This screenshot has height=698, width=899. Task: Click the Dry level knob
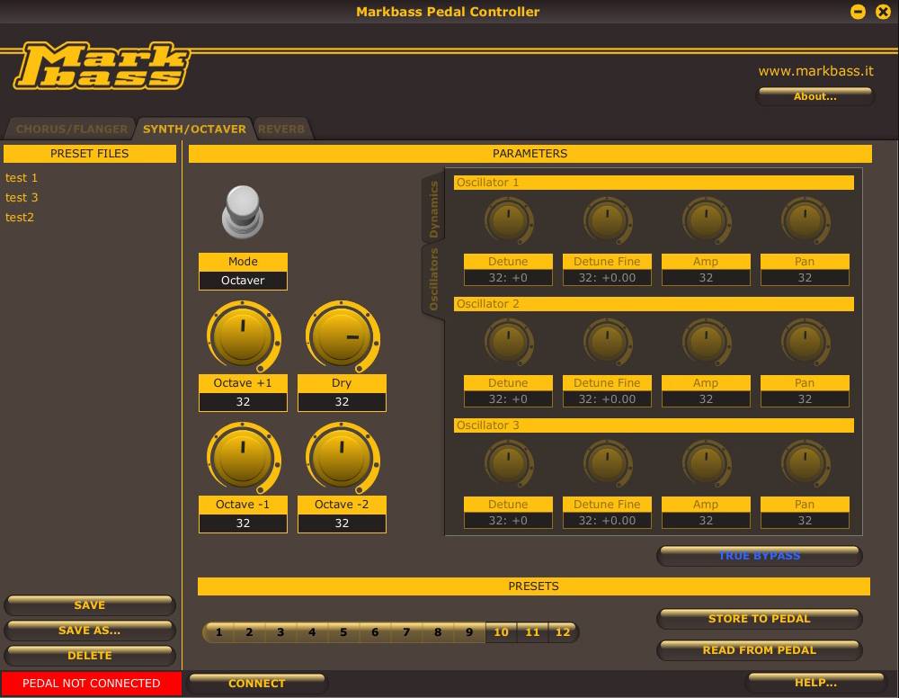[x=342, y=336]
